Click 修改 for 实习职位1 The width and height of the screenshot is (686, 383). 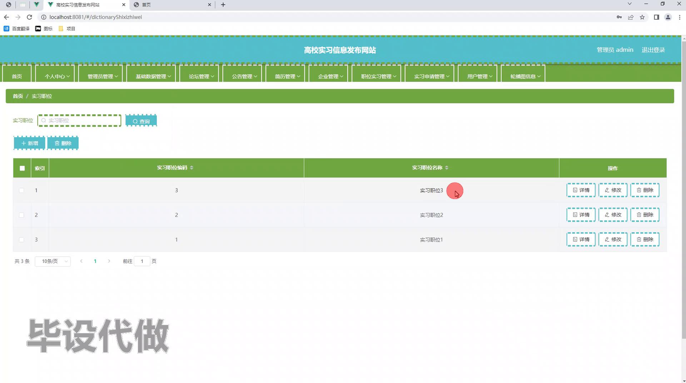click(613, 239)
